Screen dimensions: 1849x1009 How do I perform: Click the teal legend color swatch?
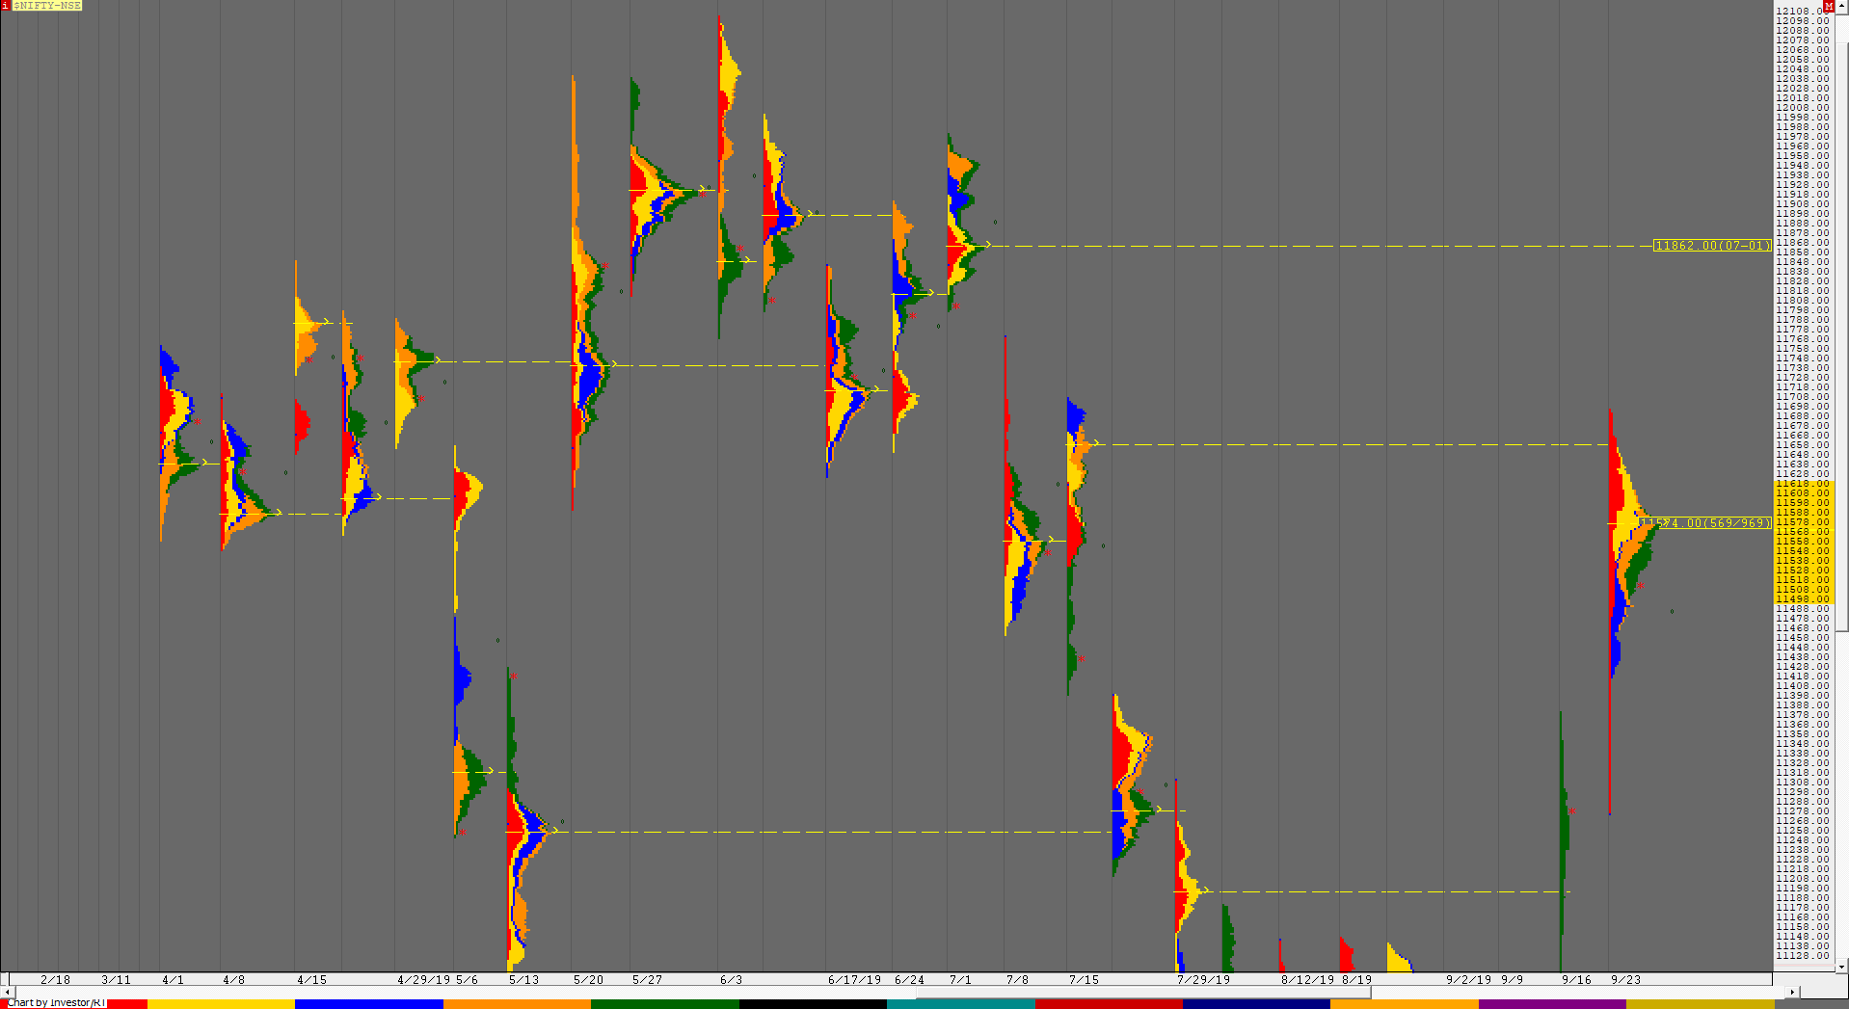pos(960,1004)
